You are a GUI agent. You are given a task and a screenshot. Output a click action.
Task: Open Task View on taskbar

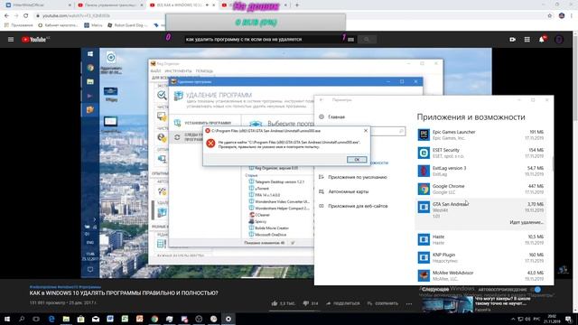coord(36,319)
